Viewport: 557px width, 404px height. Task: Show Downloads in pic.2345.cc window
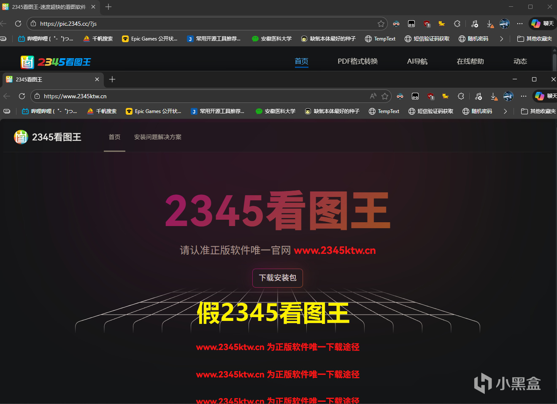(x=489, y=24)
